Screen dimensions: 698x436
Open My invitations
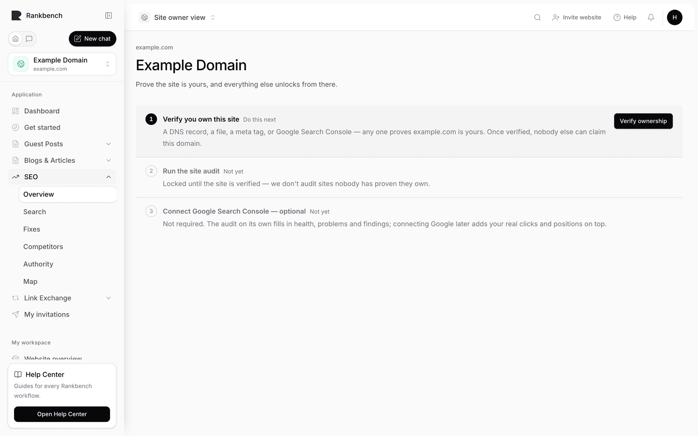[62, 315]
